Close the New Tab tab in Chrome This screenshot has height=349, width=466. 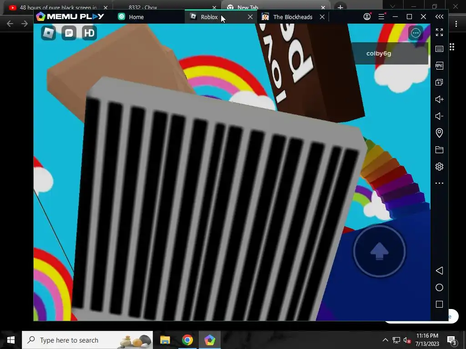[x=323, y=7]
